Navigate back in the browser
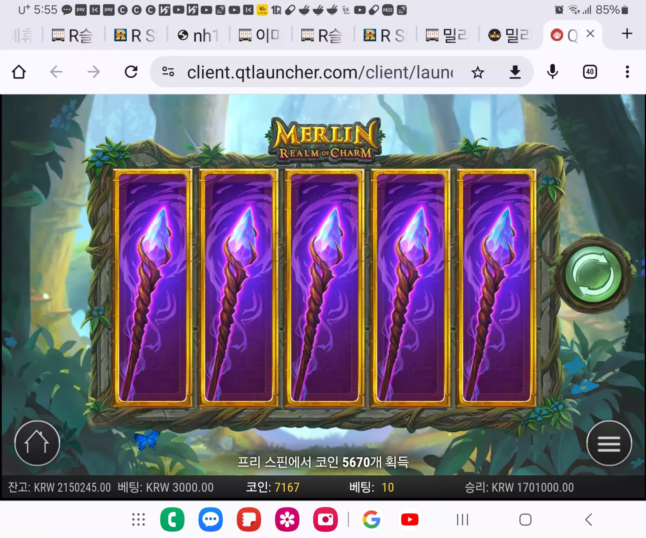The height and width of the screenshot is (538, 646). point(56,72)
